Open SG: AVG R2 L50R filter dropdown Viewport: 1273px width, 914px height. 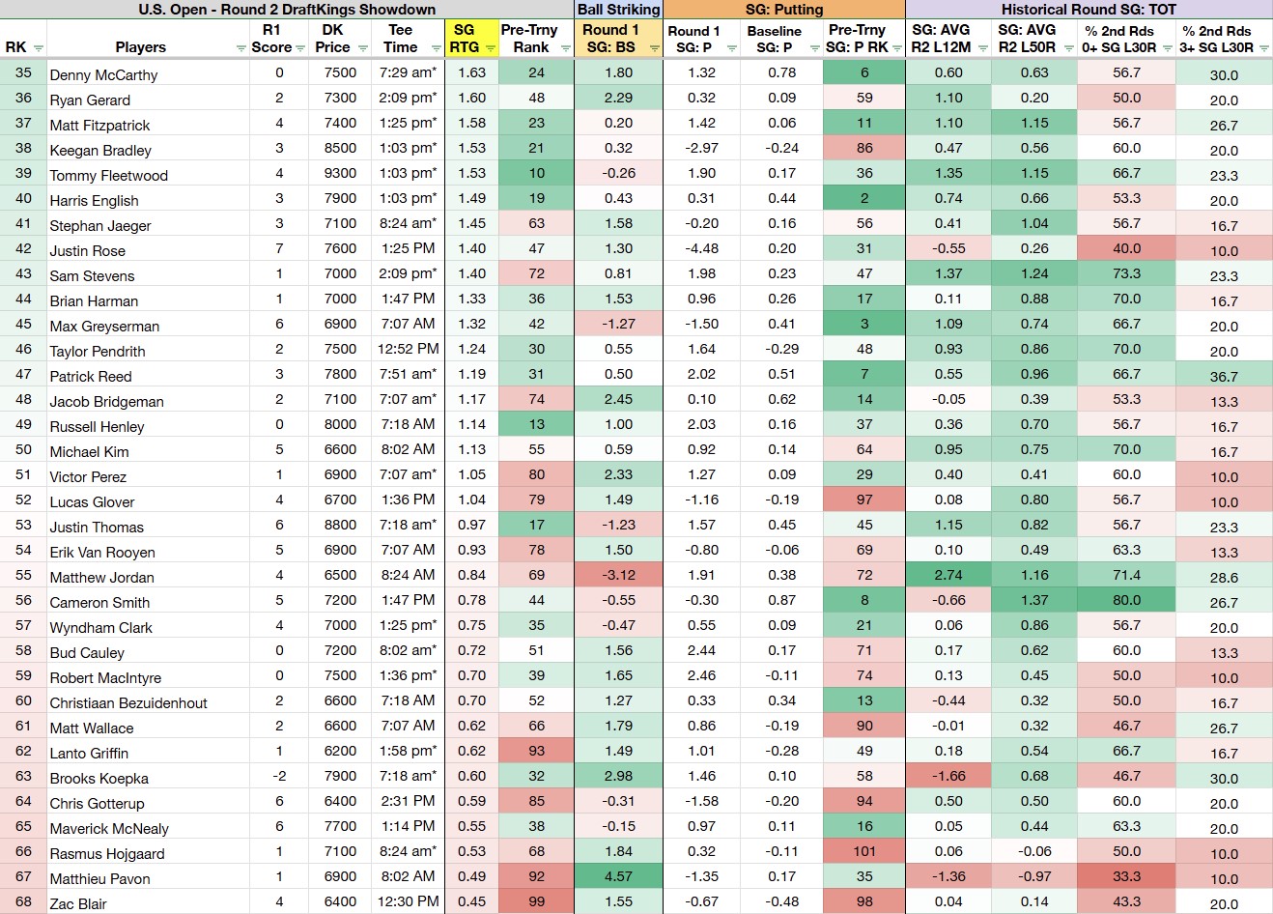(x=1067, y=48)
